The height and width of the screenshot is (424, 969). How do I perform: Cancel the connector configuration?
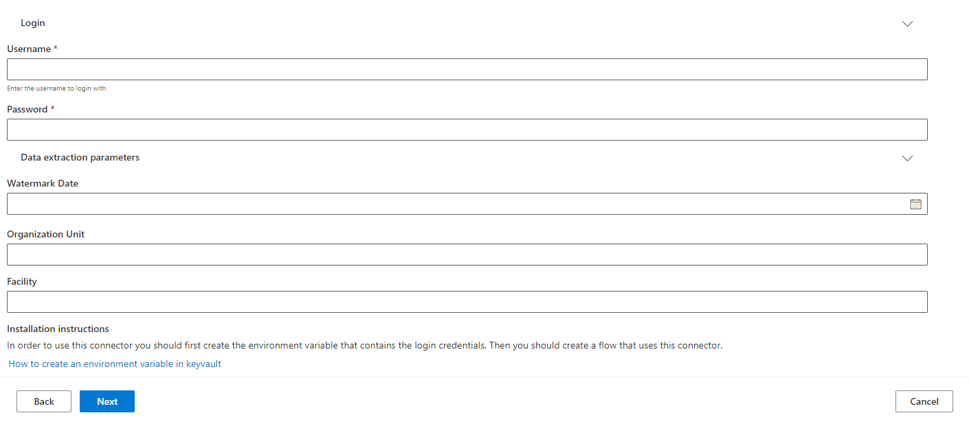tap(924, 401)
